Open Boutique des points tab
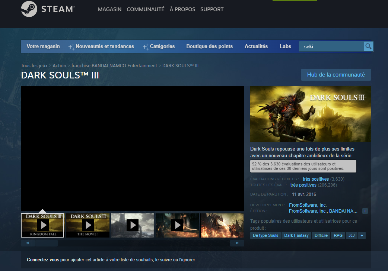Screen dimensions: 388x271 [210, 46]
